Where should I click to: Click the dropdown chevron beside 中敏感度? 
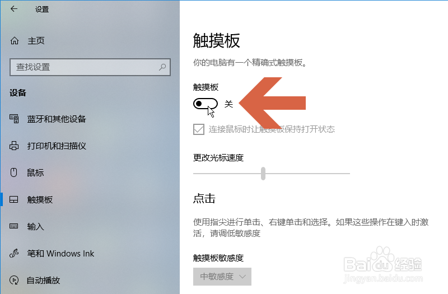click(242, 277)
